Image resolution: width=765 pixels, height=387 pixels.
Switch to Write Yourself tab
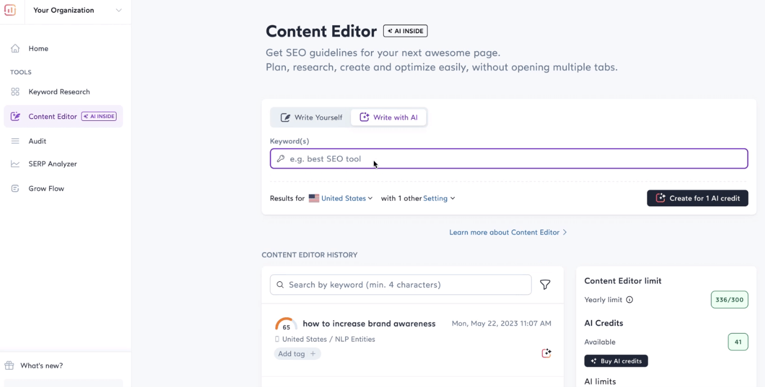[x=311, y=118]
